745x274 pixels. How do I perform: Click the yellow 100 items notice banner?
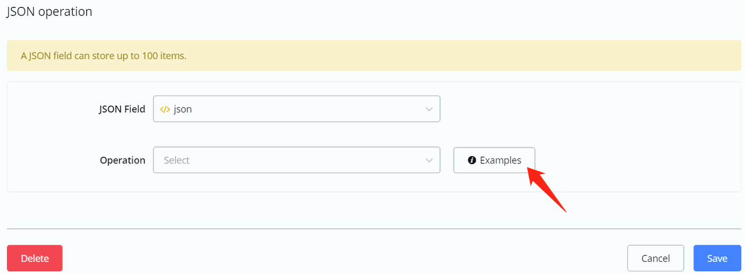pos(374,56)
